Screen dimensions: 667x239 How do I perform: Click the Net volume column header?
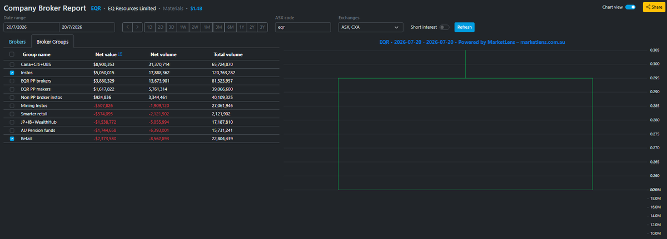pos(163,54)
